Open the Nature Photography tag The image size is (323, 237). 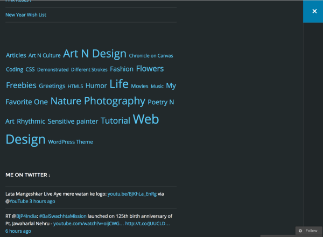tap(98, 101)
